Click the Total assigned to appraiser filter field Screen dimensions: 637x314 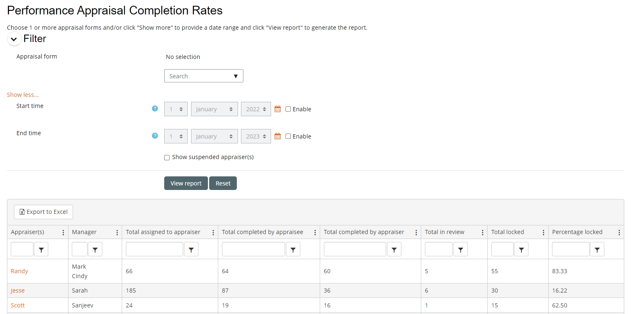coord(154,249)
